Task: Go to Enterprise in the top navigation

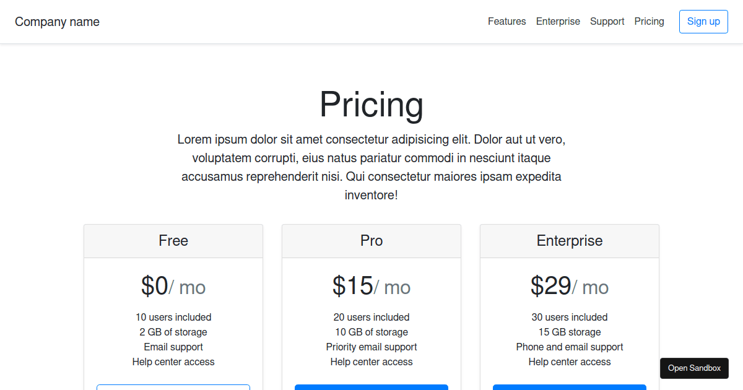Action: point(558,22)
